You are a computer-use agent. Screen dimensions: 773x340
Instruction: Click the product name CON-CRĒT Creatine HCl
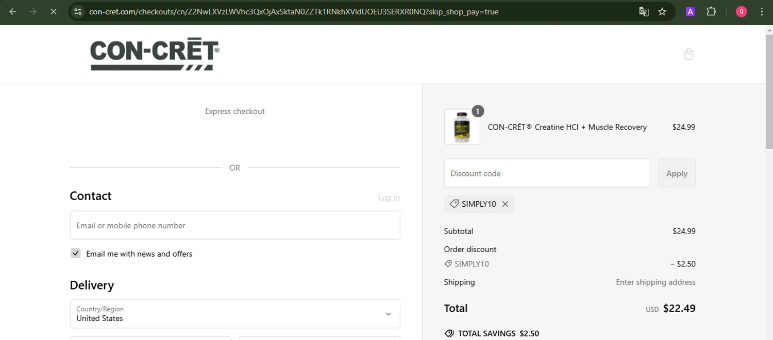(x=567, y=127)
